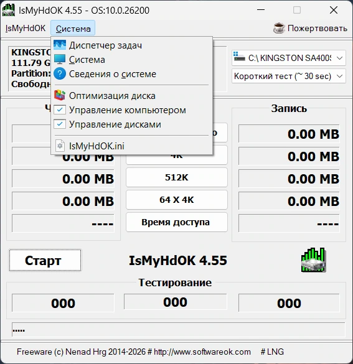
Task: Click the colorful defrag cubes icon
Action: point(60,95)
